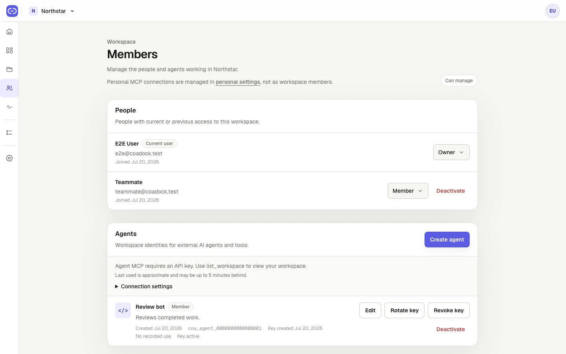Open the settings gear icon in sidebar
Image resolution: width=566 pixels, height=354 pixels.
coord(9,158)
